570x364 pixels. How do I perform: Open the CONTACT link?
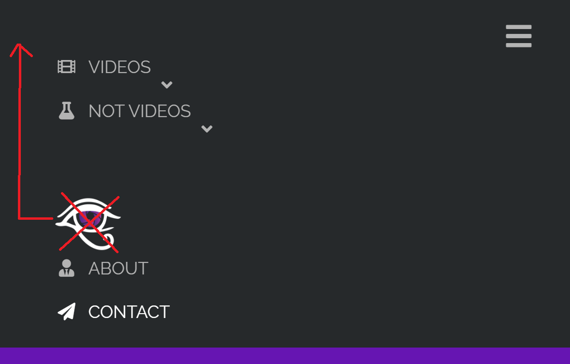point(129,312)
